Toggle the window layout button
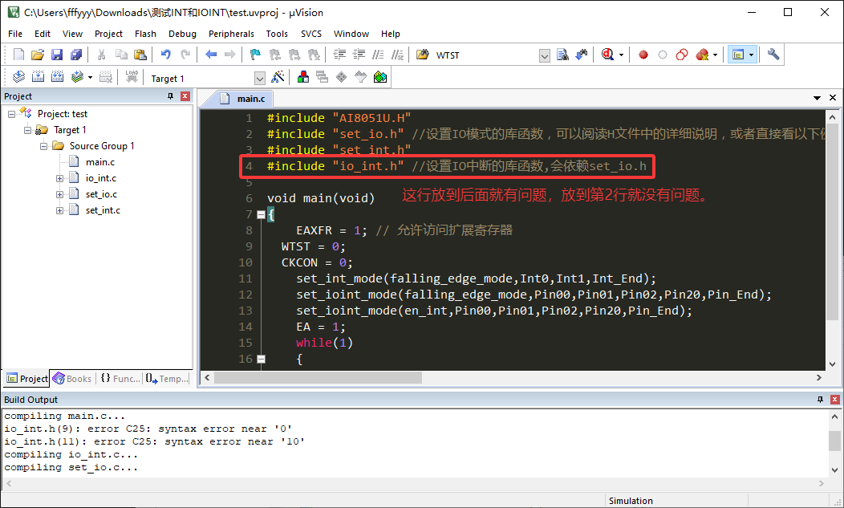844x508 pixels. tap(738, 55)
